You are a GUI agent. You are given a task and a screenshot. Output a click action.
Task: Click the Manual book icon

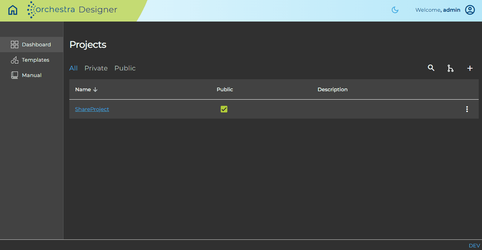click(15, 75)
